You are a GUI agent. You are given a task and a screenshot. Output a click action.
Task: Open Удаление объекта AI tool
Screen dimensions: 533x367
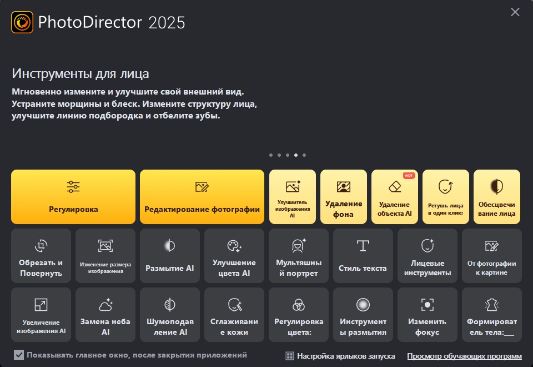pyautogui.click(x=395, y=197)
